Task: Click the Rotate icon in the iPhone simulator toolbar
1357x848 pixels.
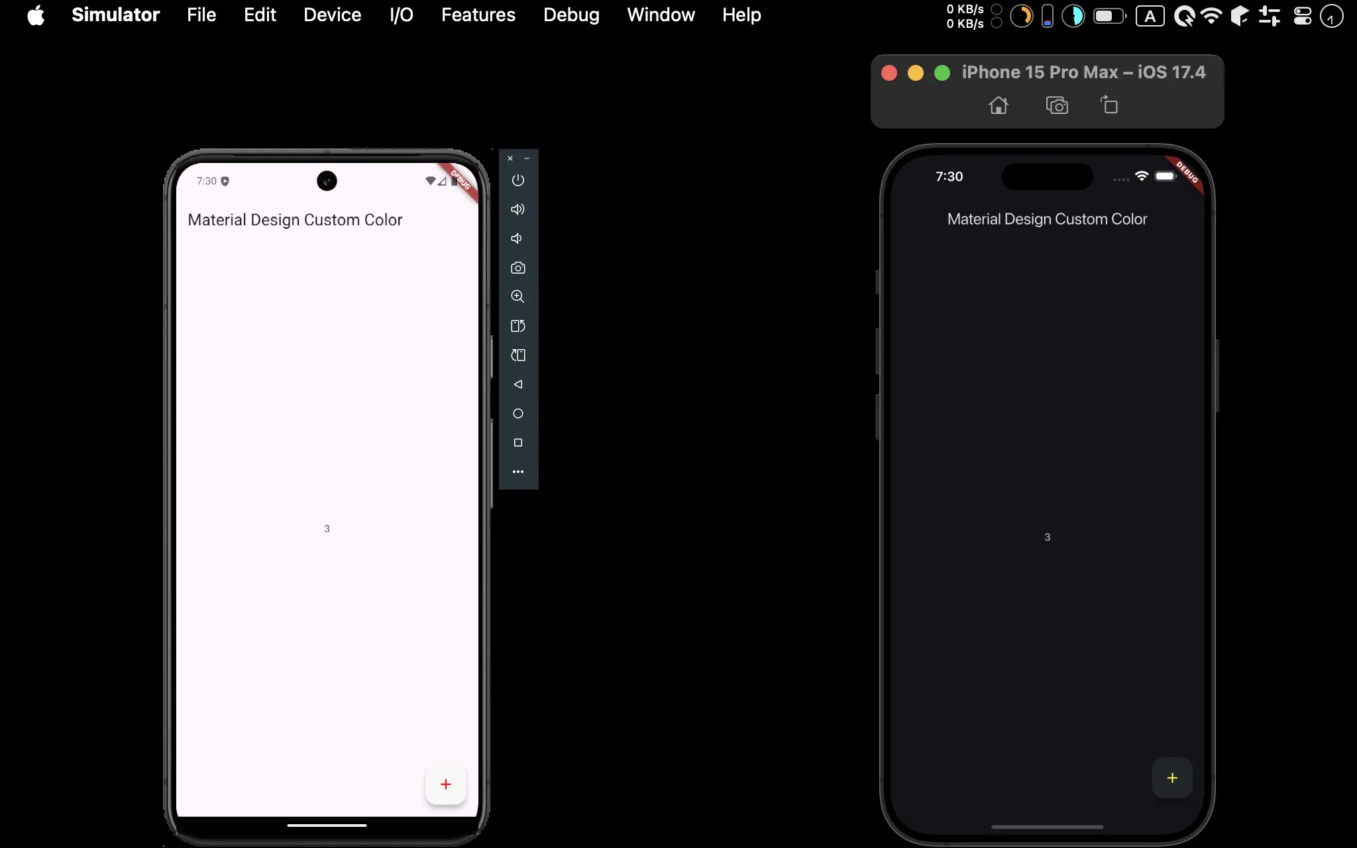Action: 1109,105
